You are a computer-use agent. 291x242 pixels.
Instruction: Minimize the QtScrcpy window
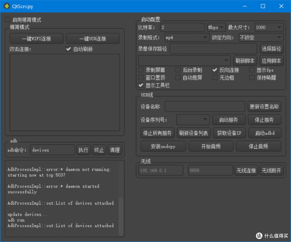pyautogui.click(x=245, y=6)
